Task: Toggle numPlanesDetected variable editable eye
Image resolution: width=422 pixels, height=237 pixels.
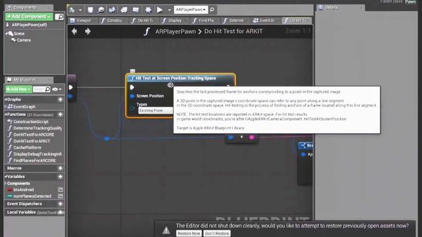Action: pyautogui.click(x=61, y=196)
